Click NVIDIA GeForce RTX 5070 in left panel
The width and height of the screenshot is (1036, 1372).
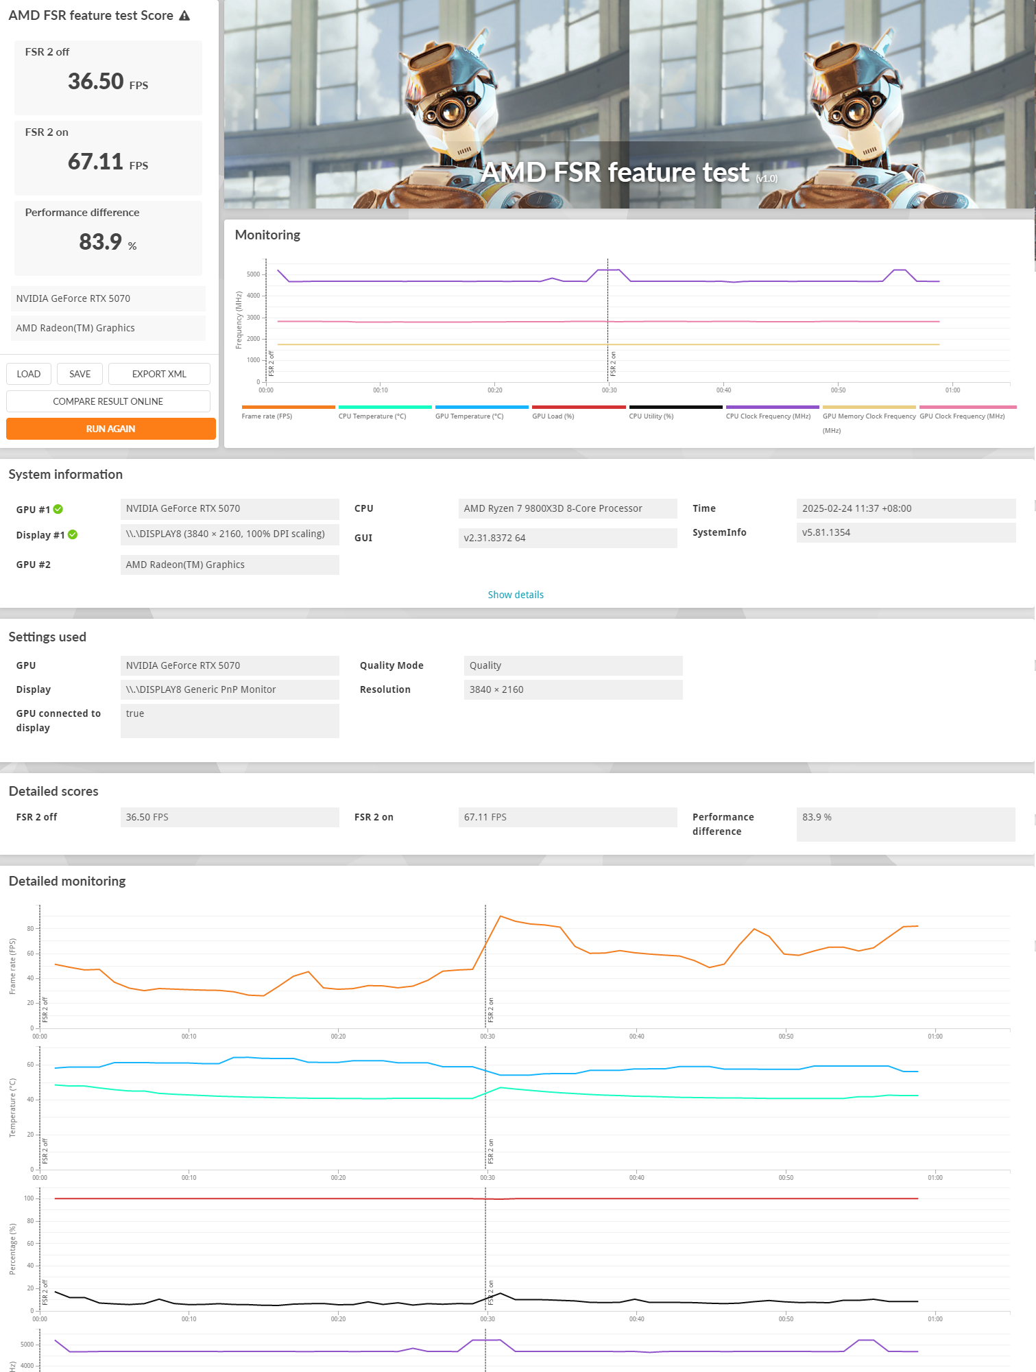108,298
